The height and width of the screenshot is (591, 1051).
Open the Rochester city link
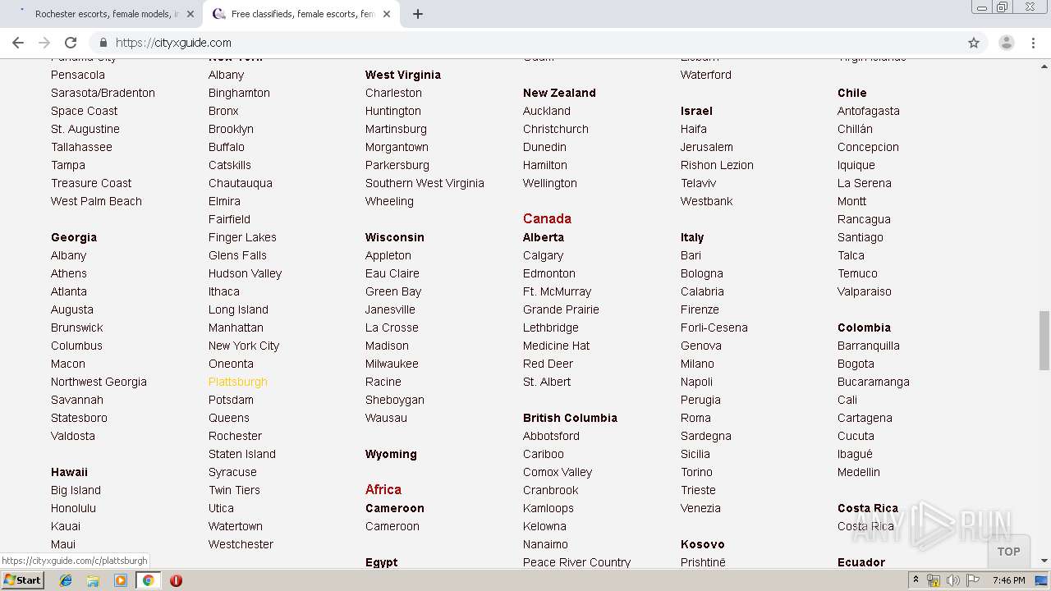(x=235, y=436)
